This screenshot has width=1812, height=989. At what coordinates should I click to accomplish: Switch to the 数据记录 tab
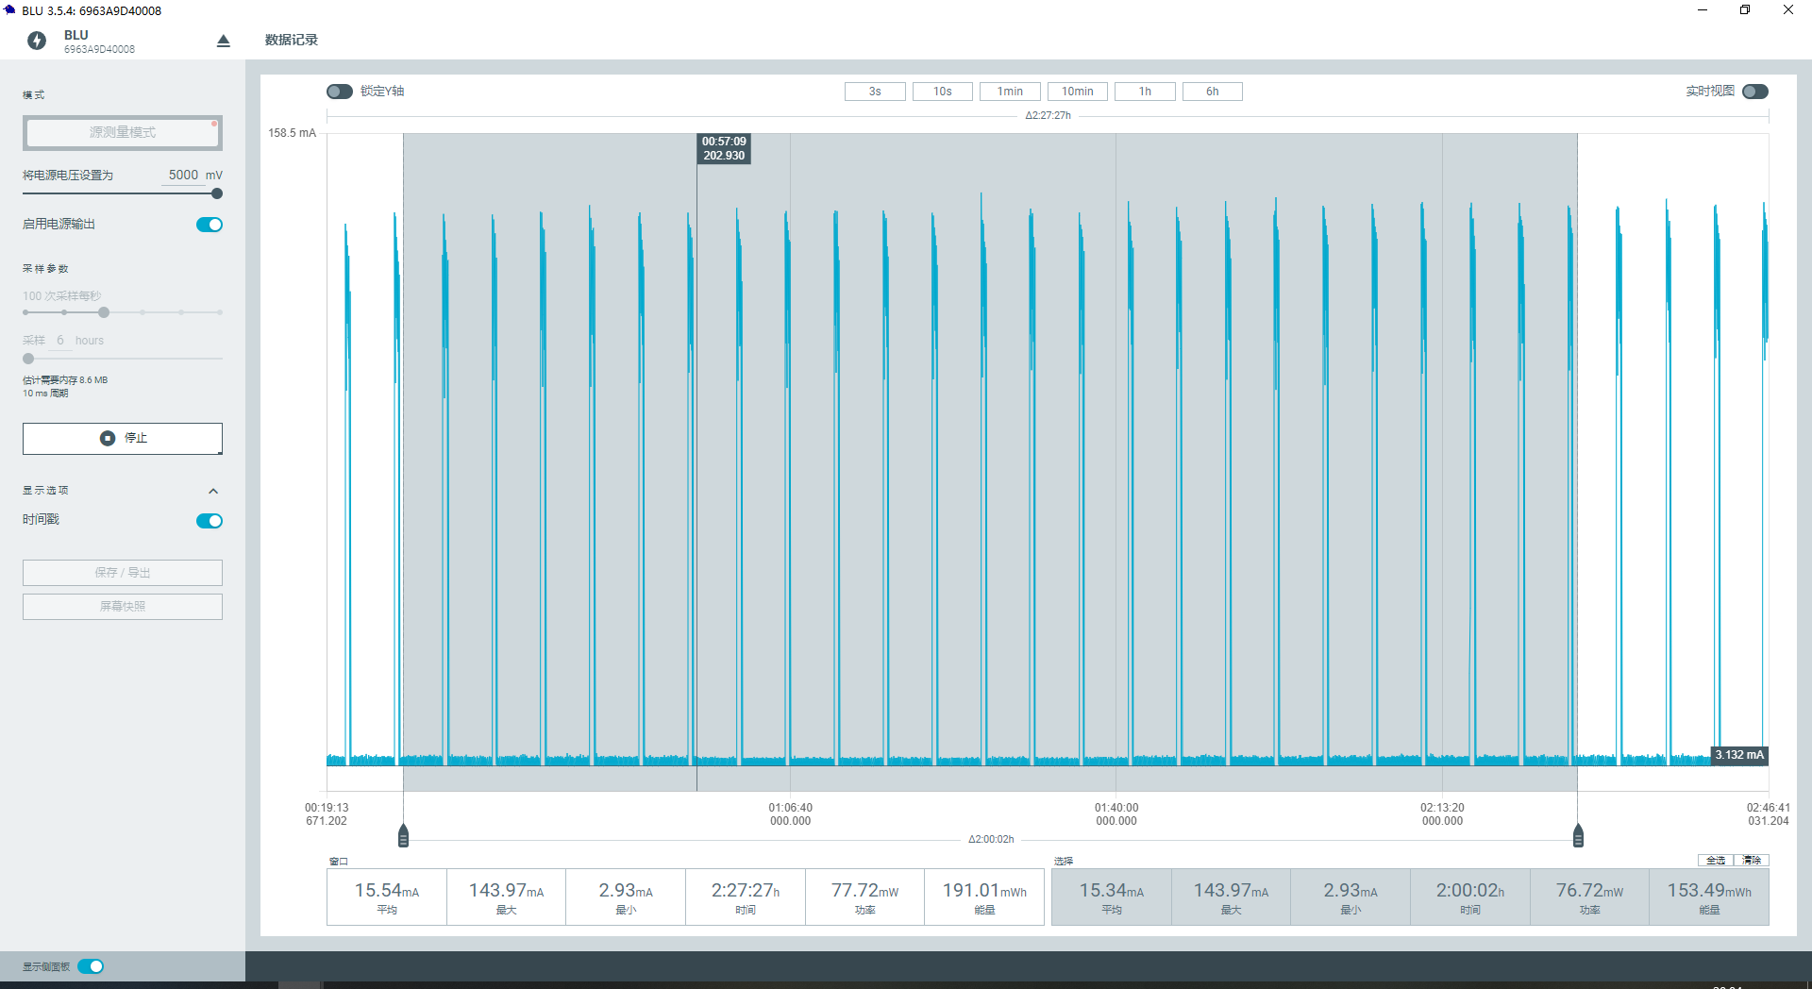pyautogui.click(x=292, y=40)
